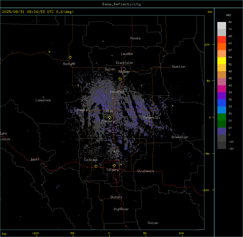Image resolution: width=243 pixels, height=237 pixels.
Task: Click the Lake Louise label
Action: pos(5,136)
